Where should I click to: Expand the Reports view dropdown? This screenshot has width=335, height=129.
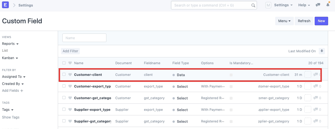[x=10, y=44]
